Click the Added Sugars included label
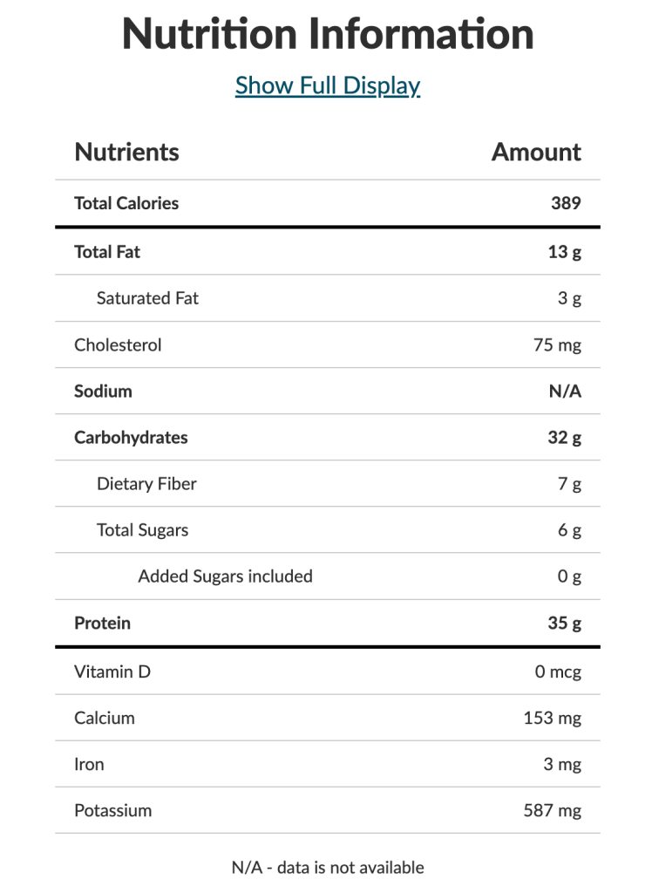Image resolution: width=652 pixels, height=893 pixels. click(226, 576)
